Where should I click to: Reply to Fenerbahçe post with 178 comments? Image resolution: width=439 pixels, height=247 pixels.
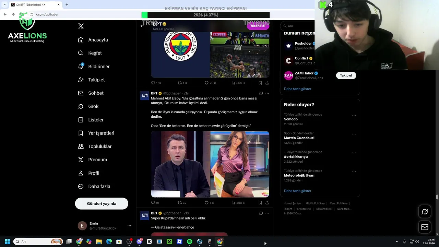156,83
